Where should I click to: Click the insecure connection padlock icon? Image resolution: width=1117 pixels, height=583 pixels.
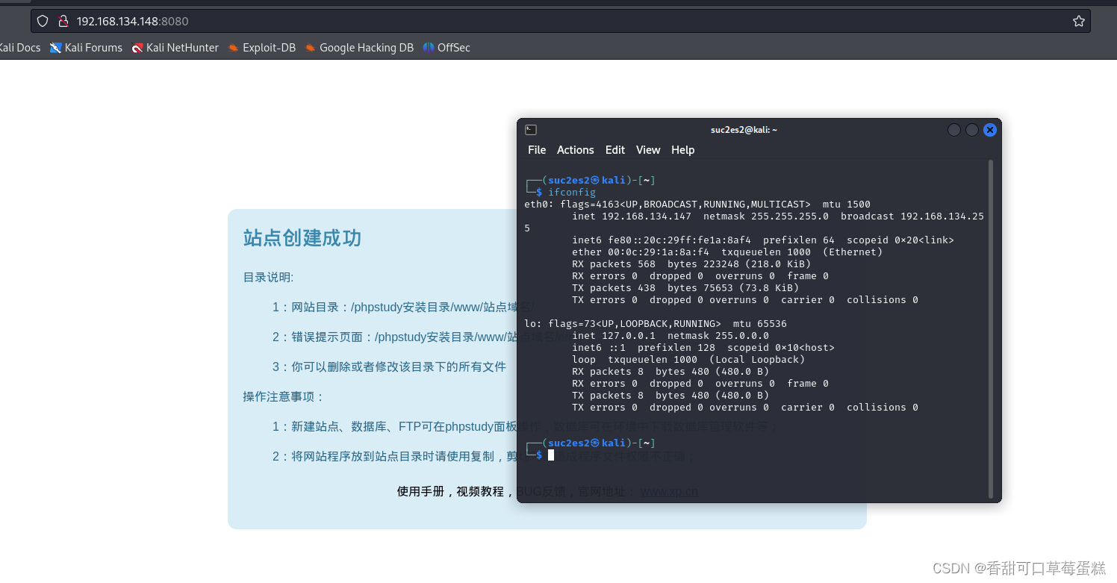point(63,21)
